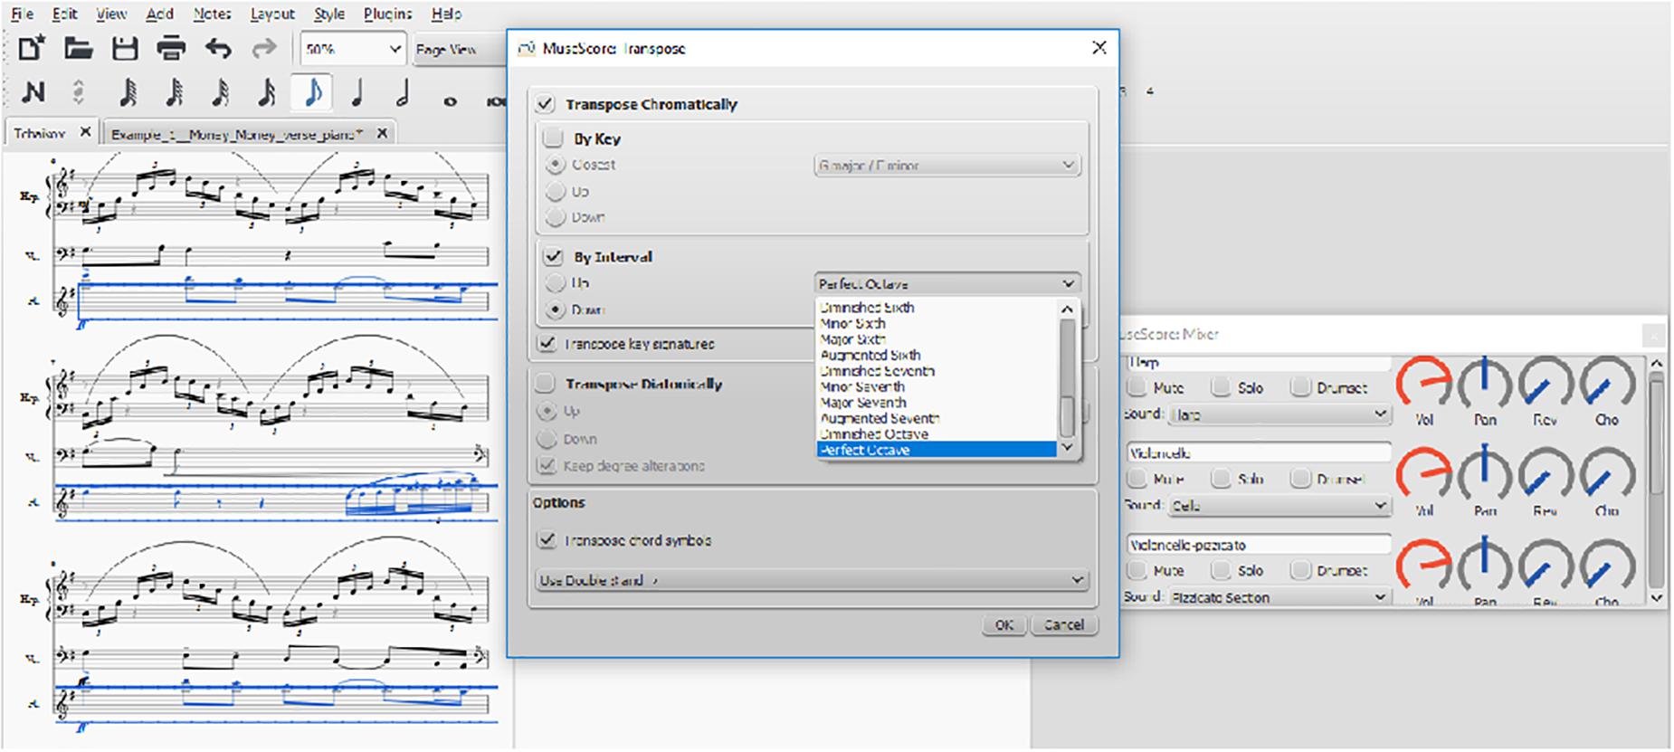
Task: Solo the Violoncello channel in Mixer
Action: tap(1222, 478)
